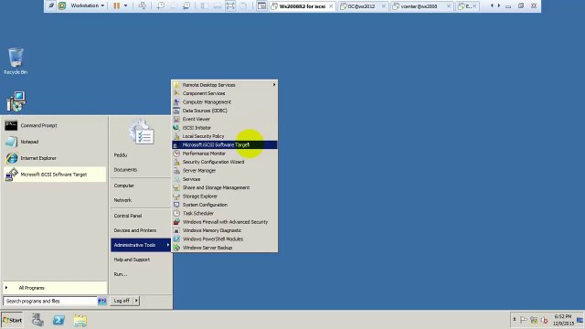Screen dimensions: 585x329
Task: Click the VMware pause VM button
Action: pos(117,5)
